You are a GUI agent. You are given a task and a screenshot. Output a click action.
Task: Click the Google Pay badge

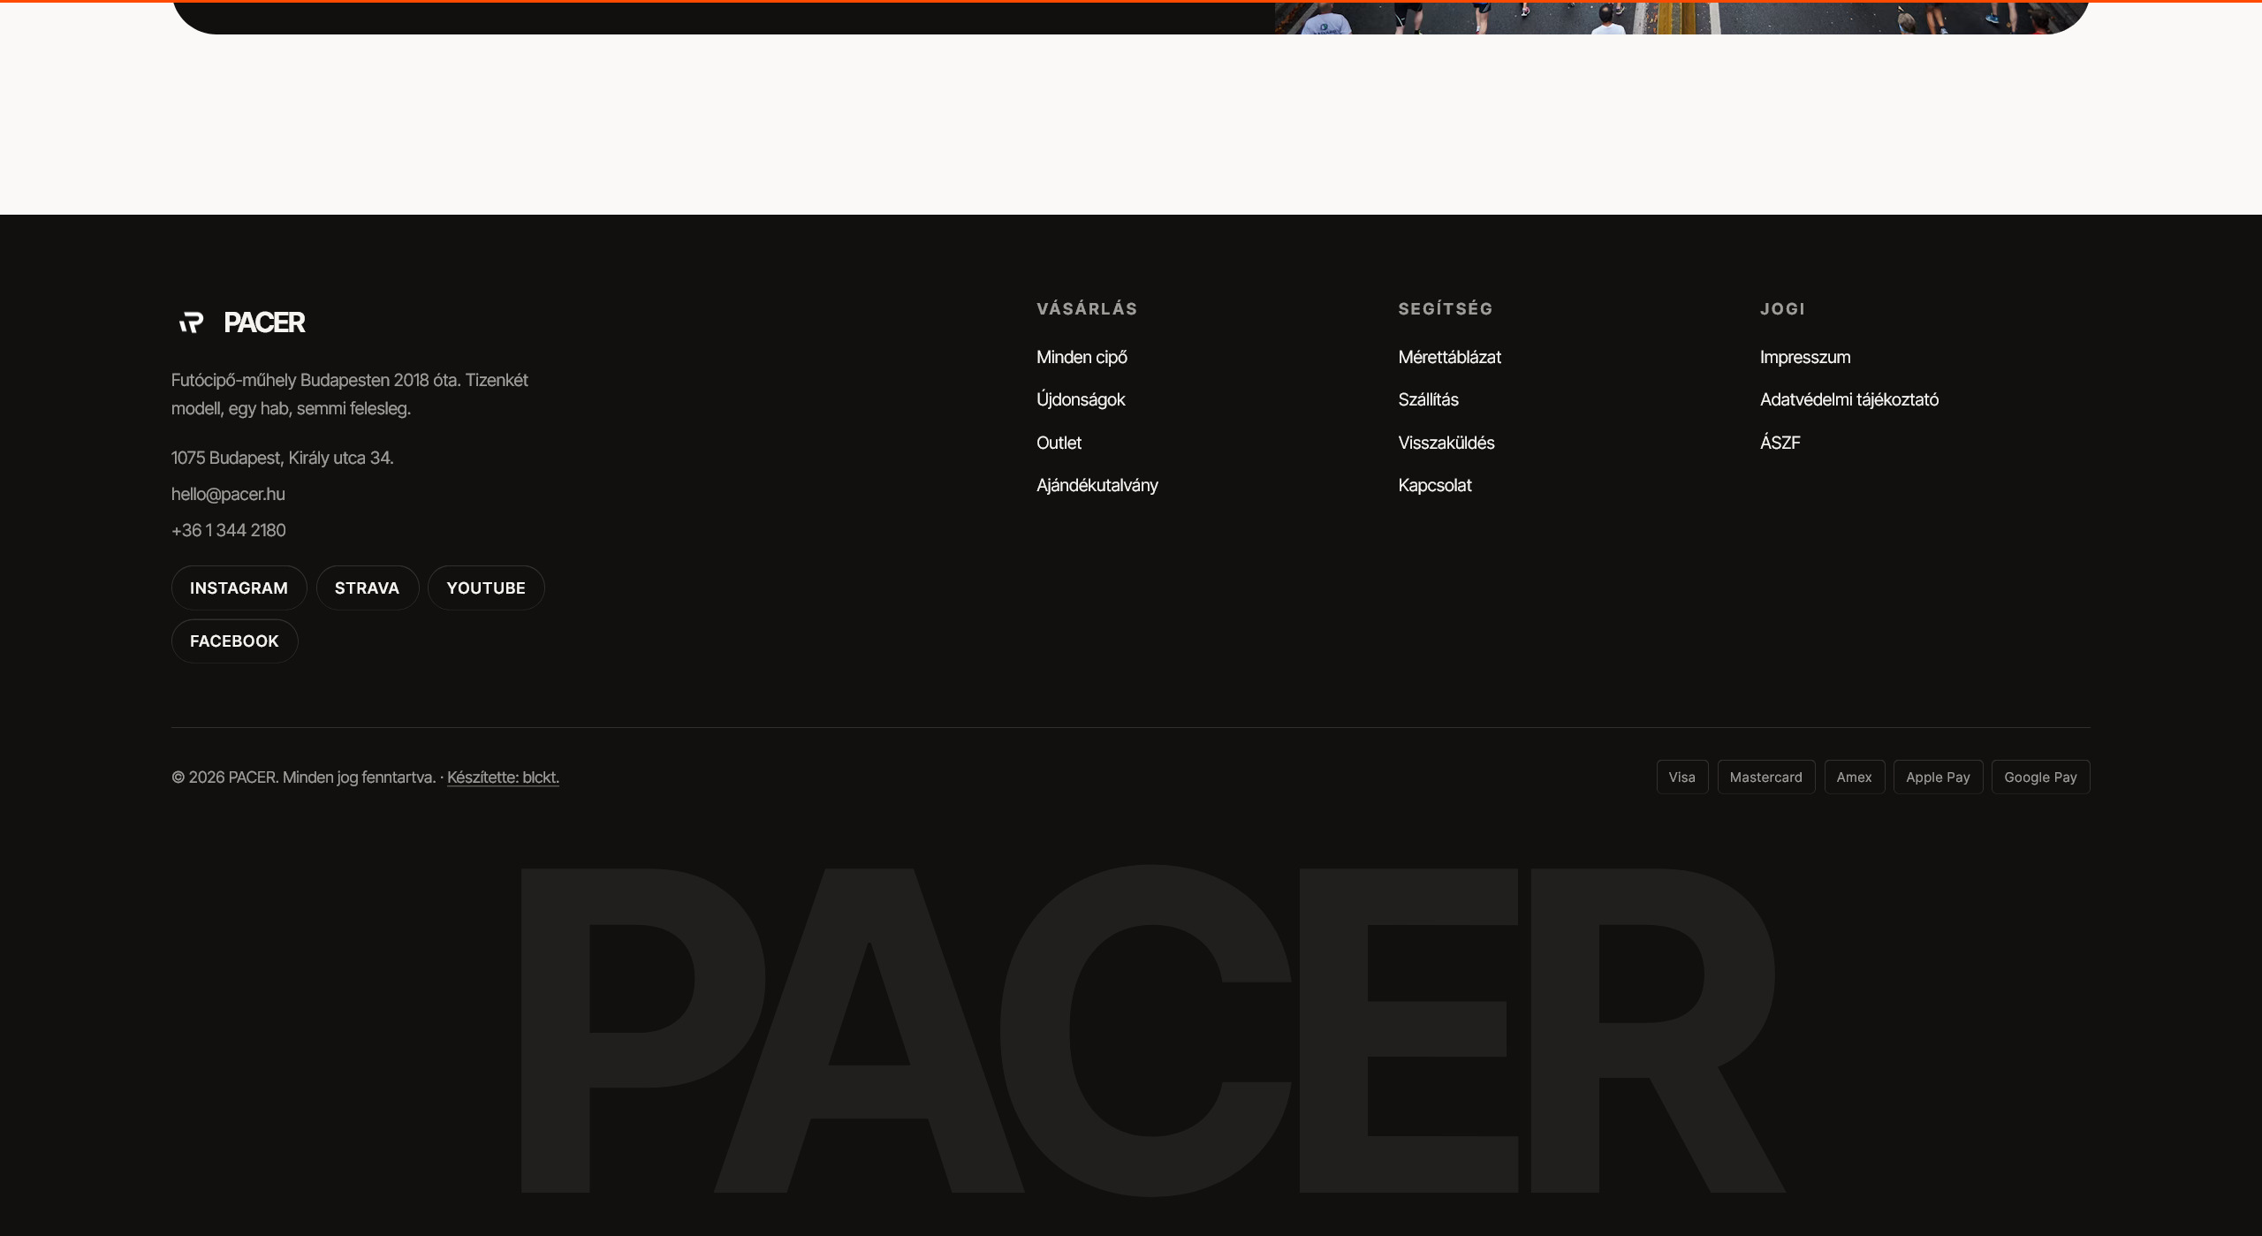click(x=2041, y=777)
